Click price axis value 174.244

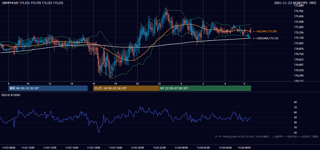point(299,75)
